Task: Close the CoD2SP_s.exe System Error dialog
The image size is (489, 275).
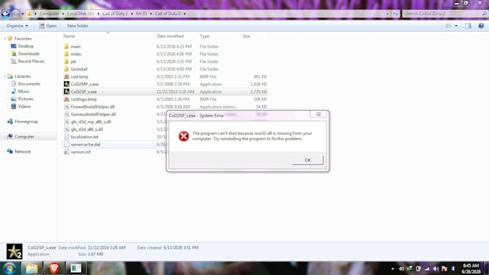Action: (x=319, y=114)
